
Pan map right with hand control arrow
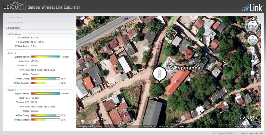tap(256, 40)
